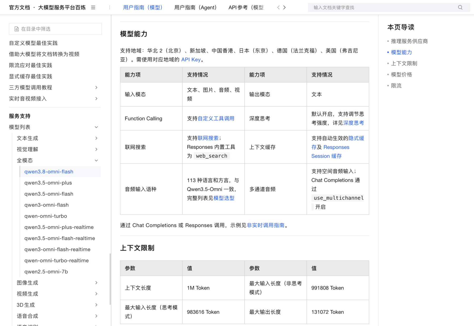The height and width of the screenshot is (326, 474).
Task: Expand 文本生成 category
Action: [96, 138]
